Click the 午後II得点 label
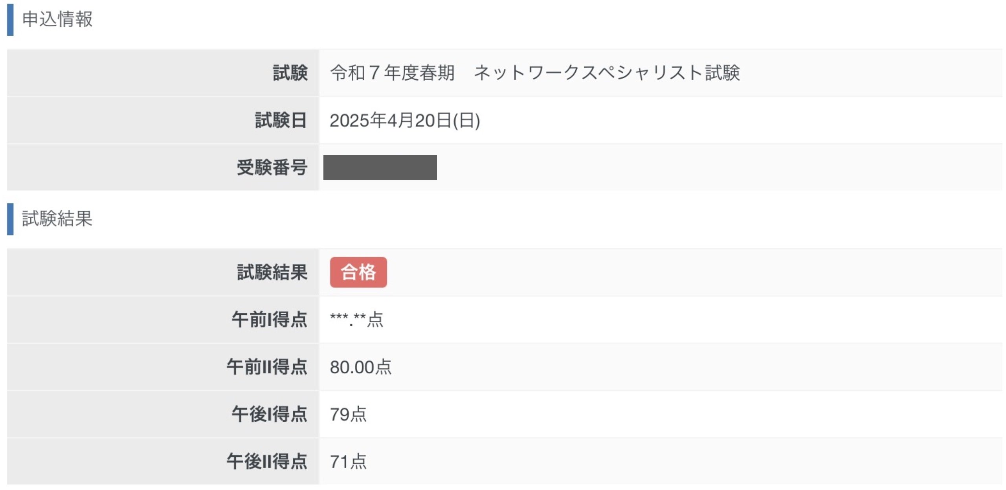 (266, 462)
